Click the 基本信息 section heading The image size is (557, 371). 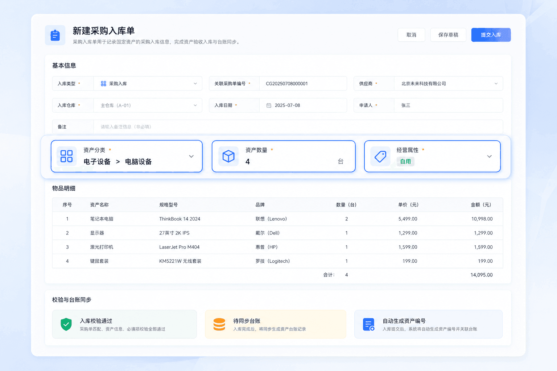click(64, 66)
